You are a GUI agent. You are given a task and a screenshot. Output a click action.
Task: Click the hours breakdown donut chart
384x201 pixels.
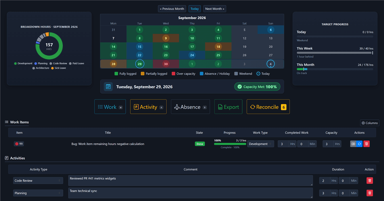point(49,46)
